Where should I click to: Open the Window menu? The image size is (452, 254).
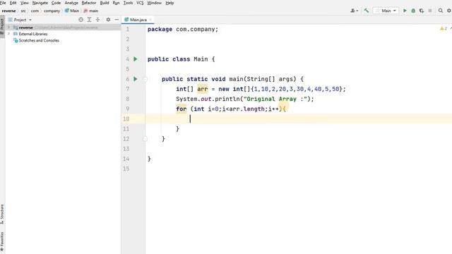(x=154, y=3)
